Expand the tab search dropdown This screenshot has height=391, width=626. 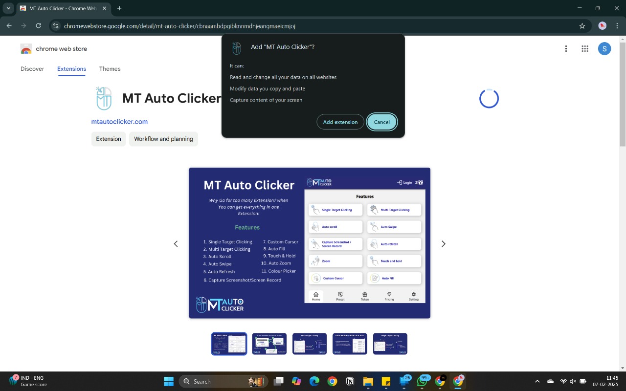8,8
